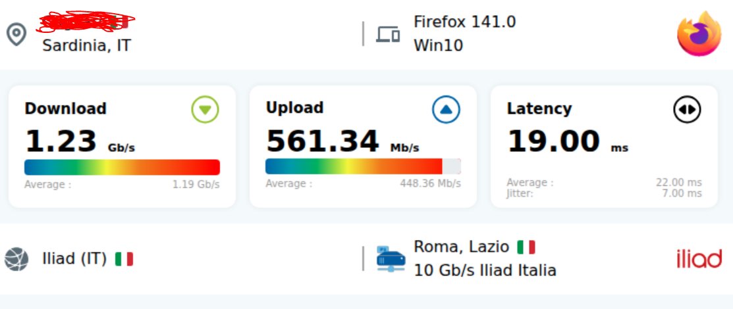Screen dimensions: 733x309
Task: Click the device monitor icon
Action: click(388, 34)
